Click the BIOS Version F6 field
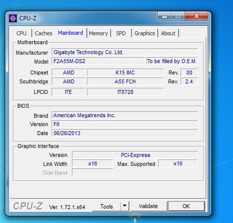This screenshot has height=223, width=233. (x=124, y=124)
